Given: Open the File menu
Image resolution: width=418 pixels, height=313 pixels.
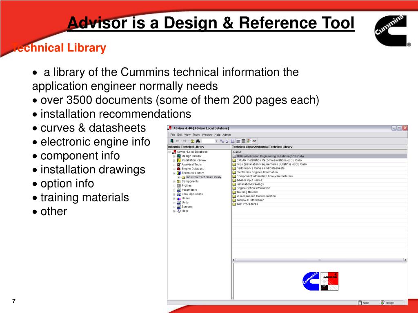Looking at the screenshot, I should point(173,134).
